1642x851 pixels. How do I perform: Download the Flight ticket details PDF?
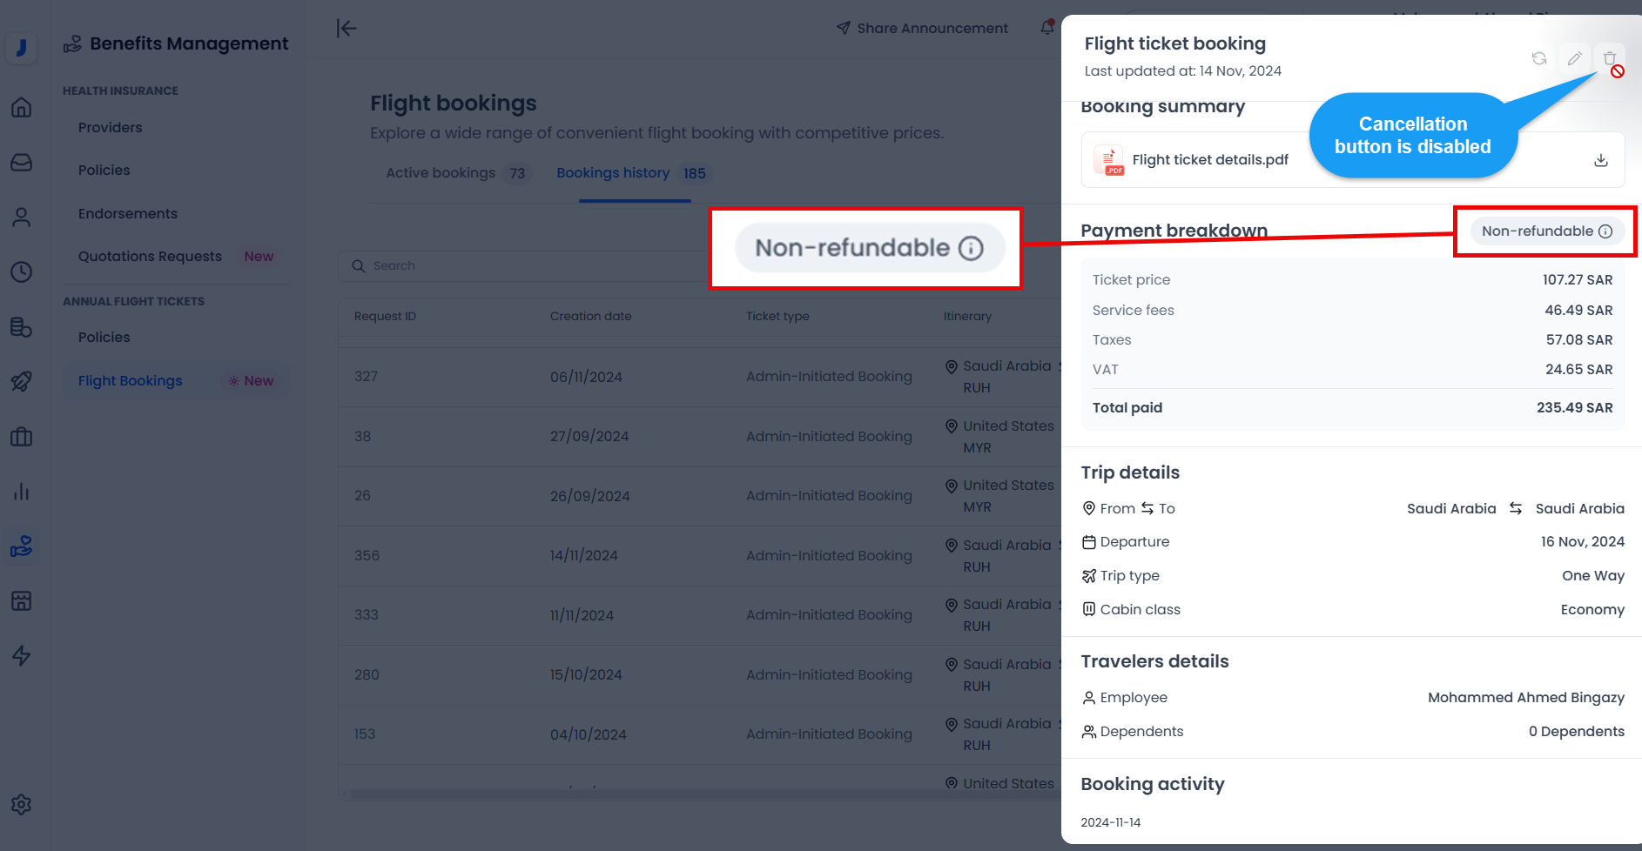click(x=1600, y=160)
